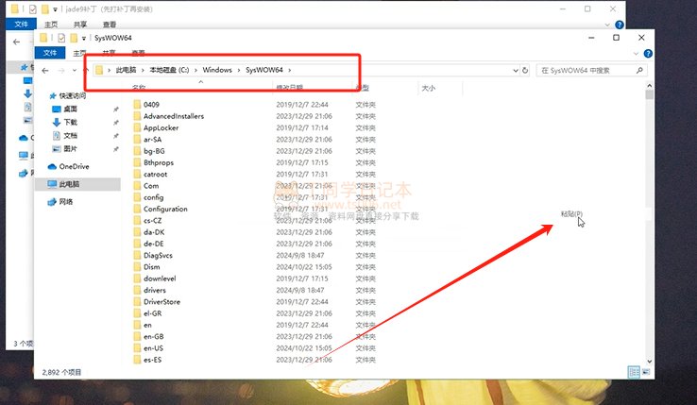697x405 pixels.
Task: Open the blue help question mark icon
Action: [x=646, y=53]
